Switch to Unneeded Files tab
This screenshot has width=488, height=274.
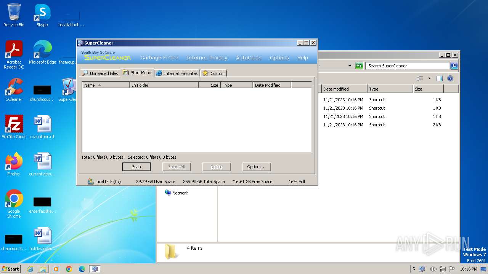click(x=100, y=73)
